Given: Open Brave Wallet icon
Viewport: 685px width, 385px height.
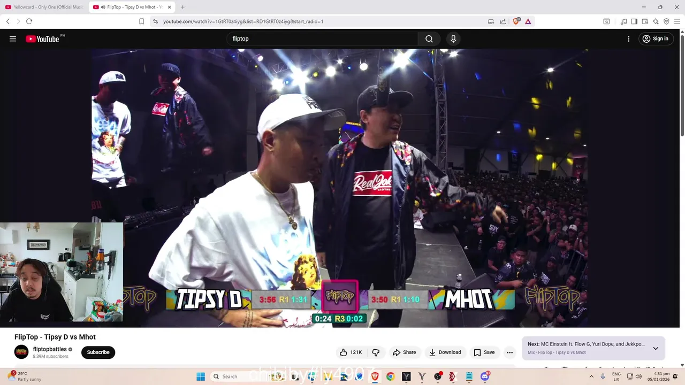Looking at the screenshot, I should [645, 21].
